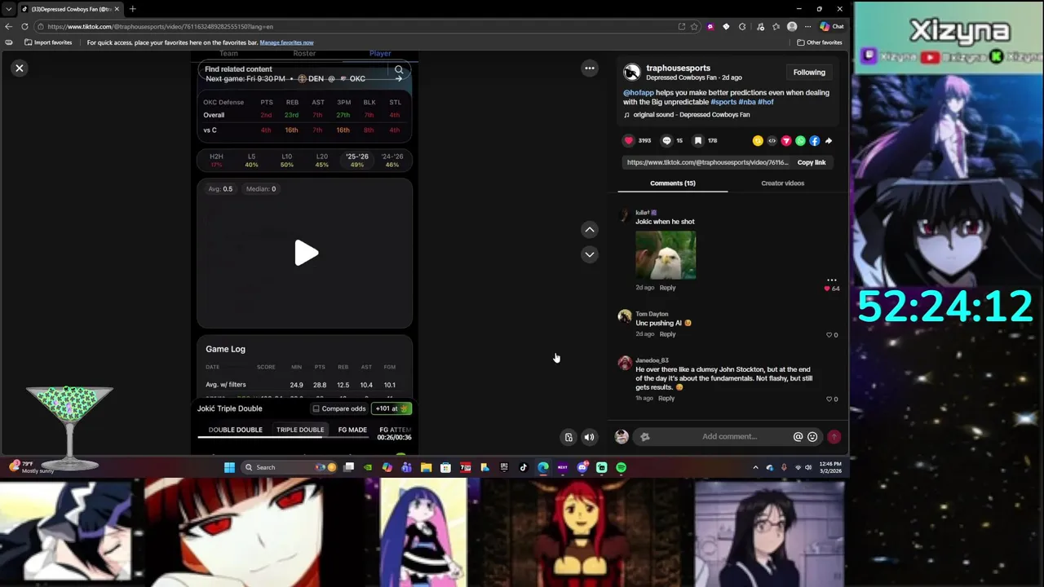Screen dimensions: 1044x587
Task: Open the Edge profile avatar
Action: pos(792,26)
